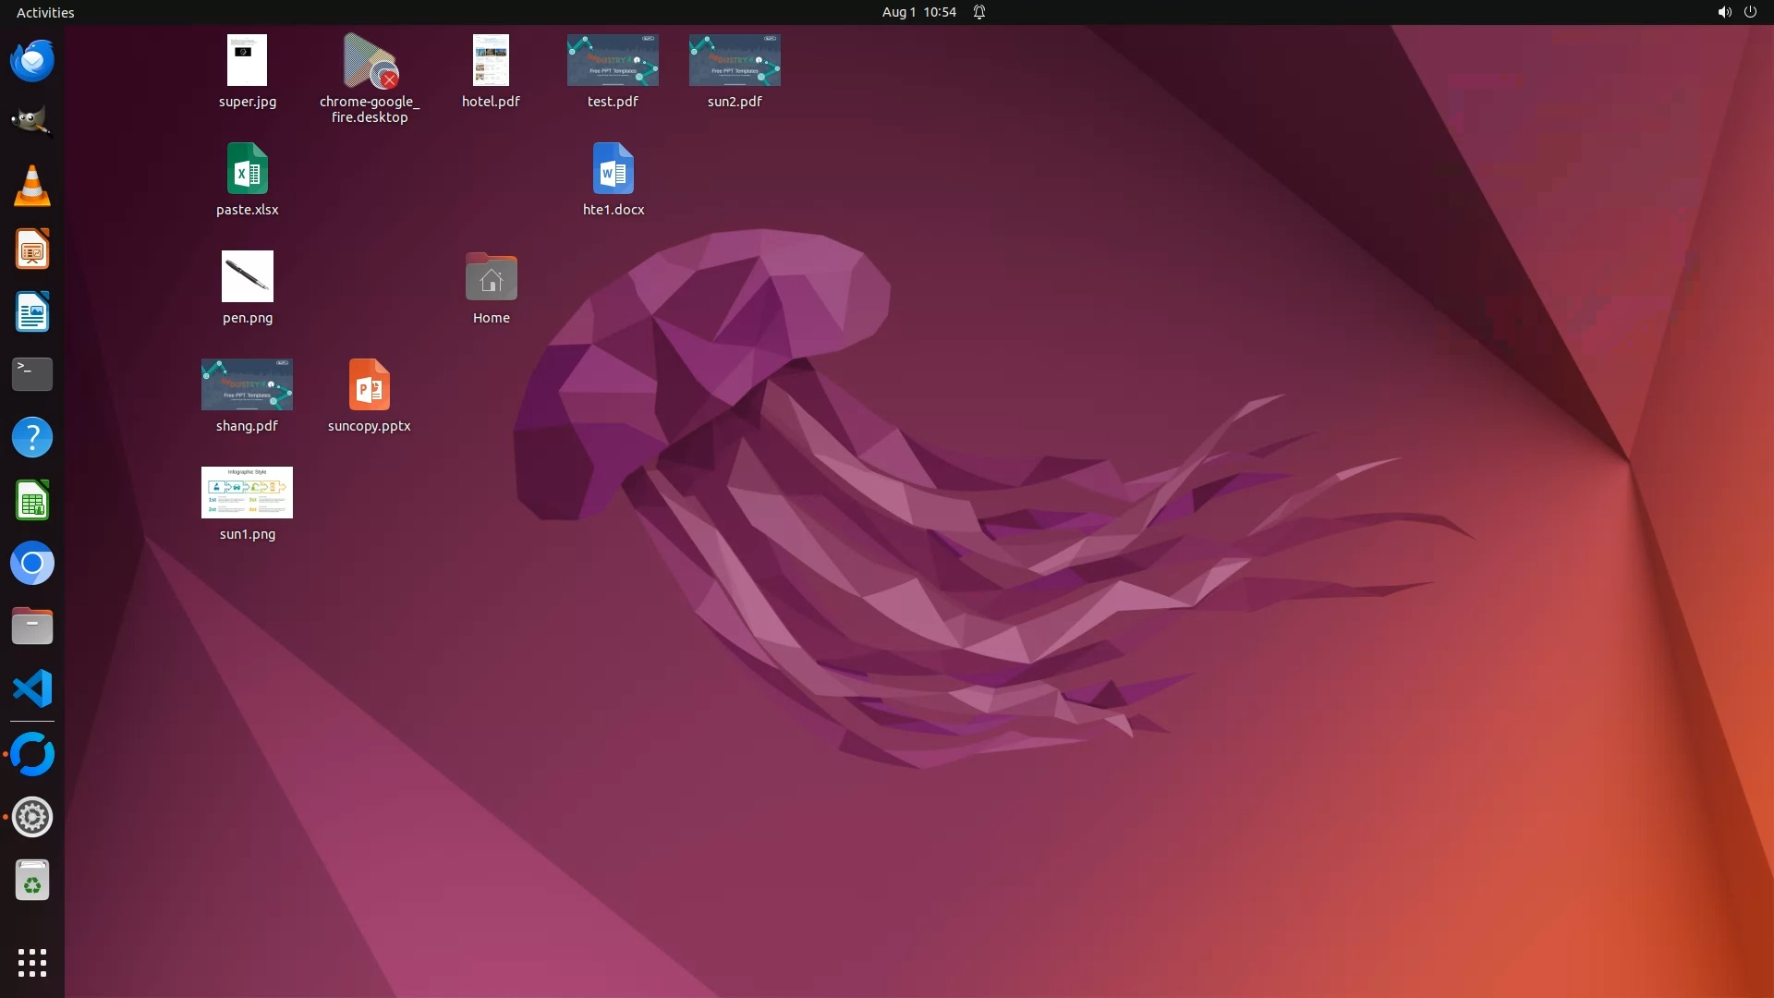Open the clock and calendar menu
1774x998 pixels.
point(918,12)
